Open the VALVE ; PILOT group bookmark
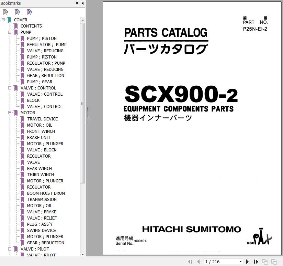Screen dimensions: 283x266 tap(35, 249)
